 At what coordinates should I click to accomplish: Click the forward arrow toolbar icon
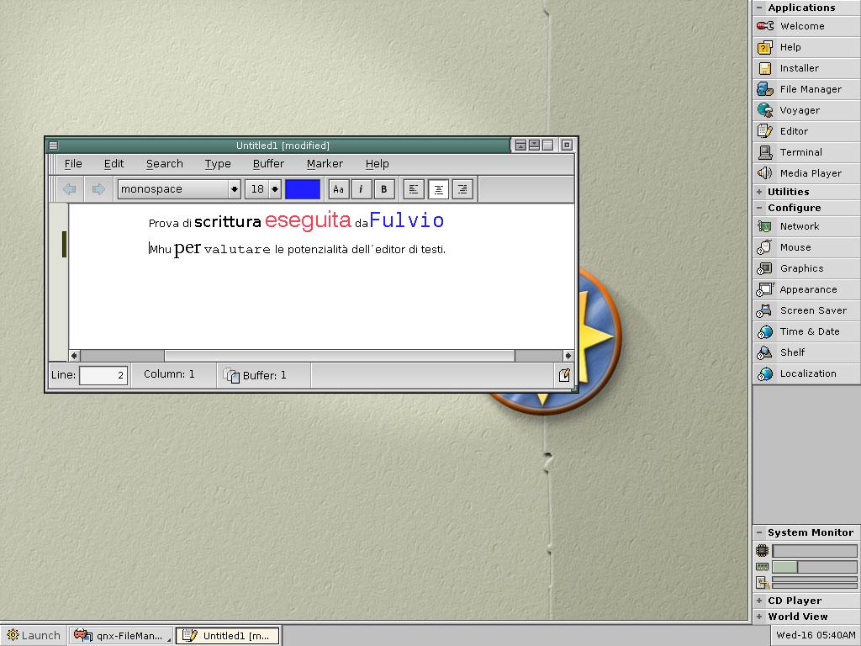click(x=98, y=189)
